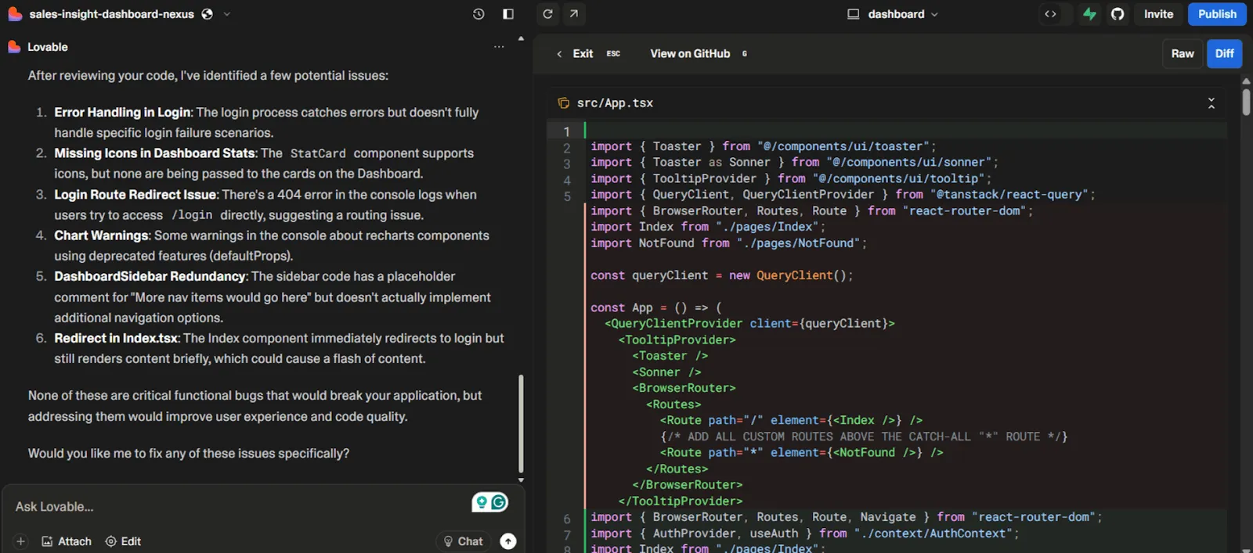The width and height of the screenshot is (1253, 553).
Task: Click the plus icon in the chat input bar
Action: point(21,541)
